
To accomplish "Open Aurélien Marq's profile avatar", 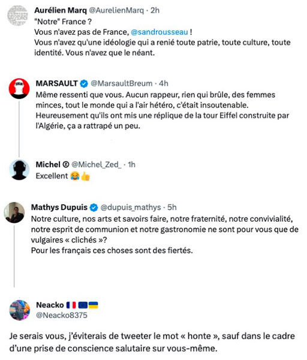I will 18,16.
